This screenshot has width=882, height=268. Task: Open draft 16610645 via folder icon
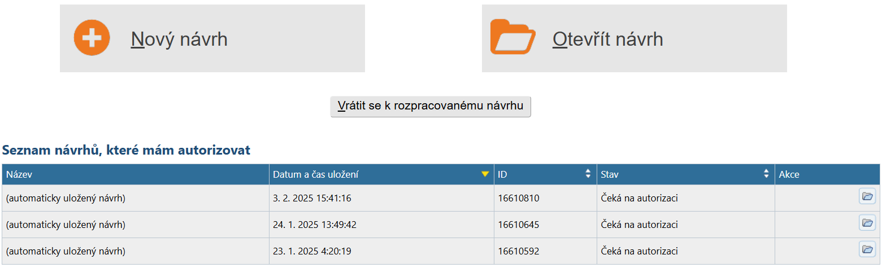867,223
